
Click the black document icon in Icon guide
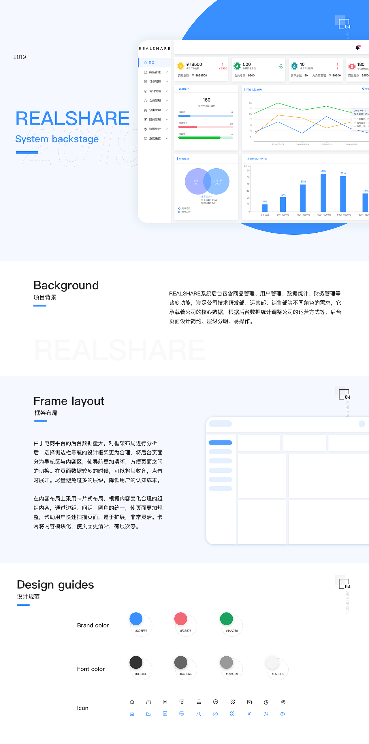165,702
